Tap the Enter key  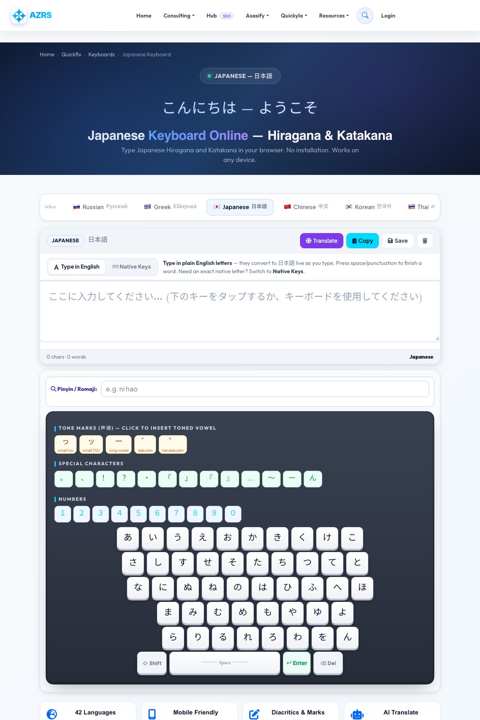point(296,663)
